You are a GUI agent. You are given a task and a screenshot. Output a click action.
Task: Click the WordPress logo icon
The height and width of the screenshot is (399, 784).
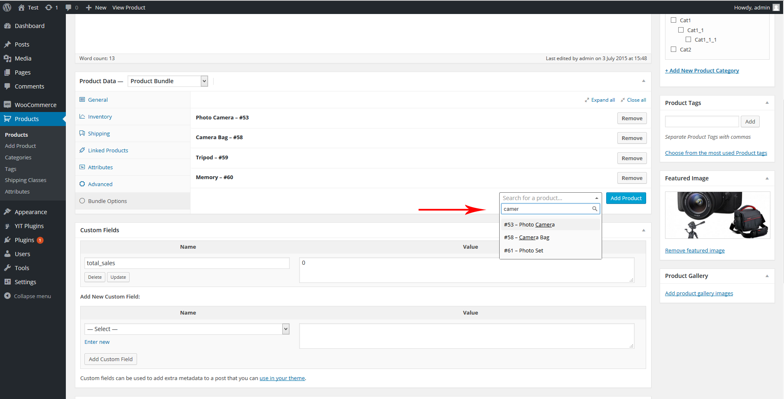click(x=7, y=7)
